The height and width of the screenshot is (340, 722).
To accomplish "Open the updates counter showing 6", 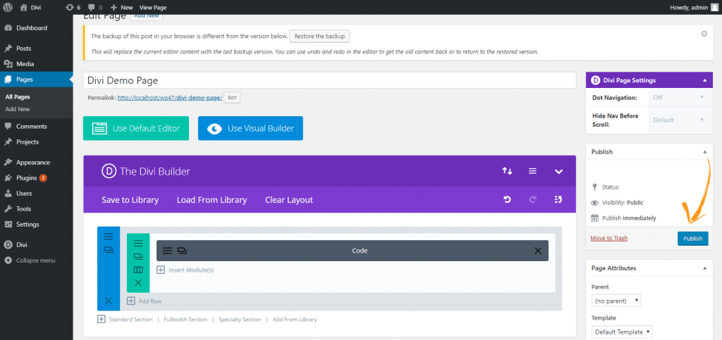I will [x=73, y=7].
